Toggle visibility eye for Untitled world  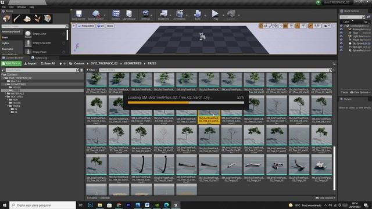pos(341,26)
